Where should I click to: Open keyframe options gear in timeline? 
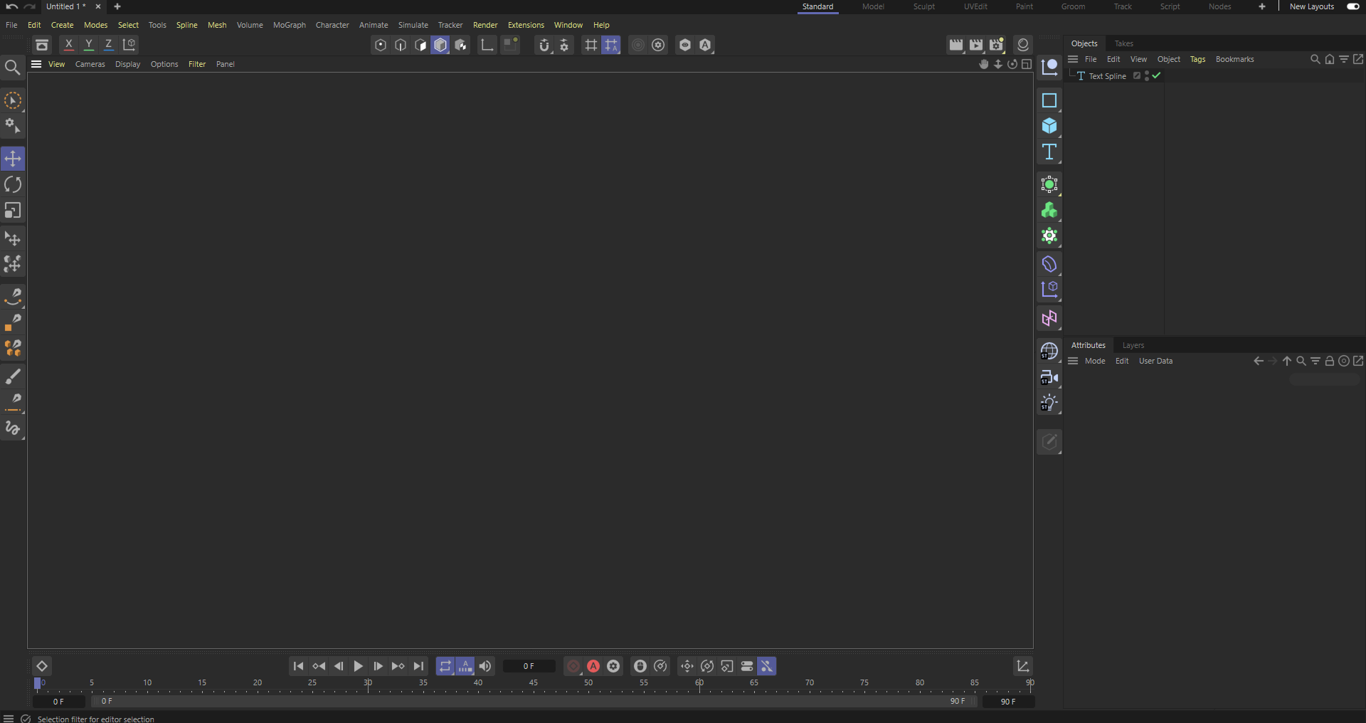pos(613,666)
